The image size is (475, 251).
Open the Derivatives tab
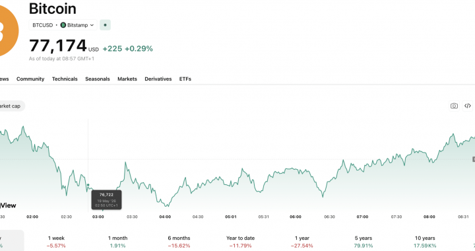pos(158,79)
